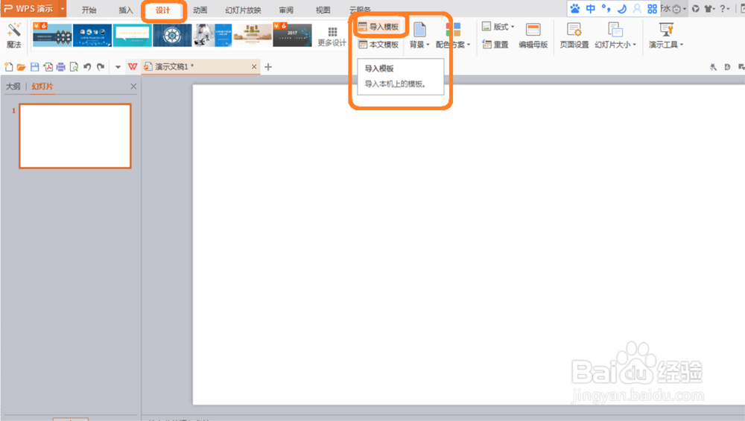Click export to PDF icon
Viewport: 745px width, 421px height.
48,67
